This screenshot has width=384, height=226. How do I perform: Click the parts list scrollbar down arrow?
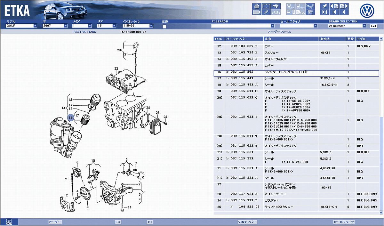[381, 212]
